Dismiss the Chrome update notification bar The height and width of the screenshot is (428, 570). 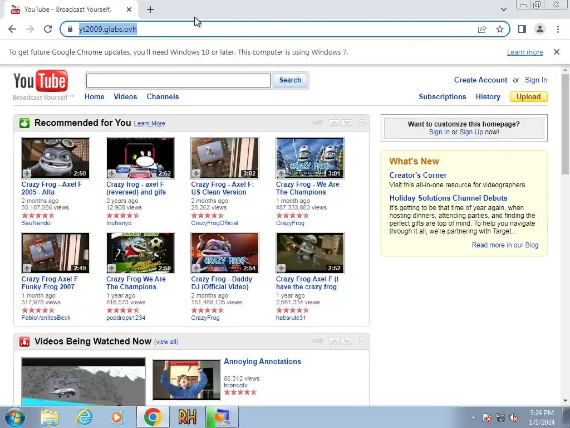pyautogui.click(x=557, y=52)
